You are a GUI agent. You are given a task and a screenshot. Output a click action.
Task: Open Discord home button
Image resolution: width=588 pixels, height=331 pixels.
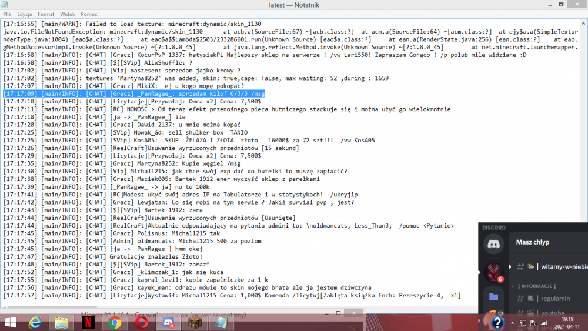click(493, 243)
